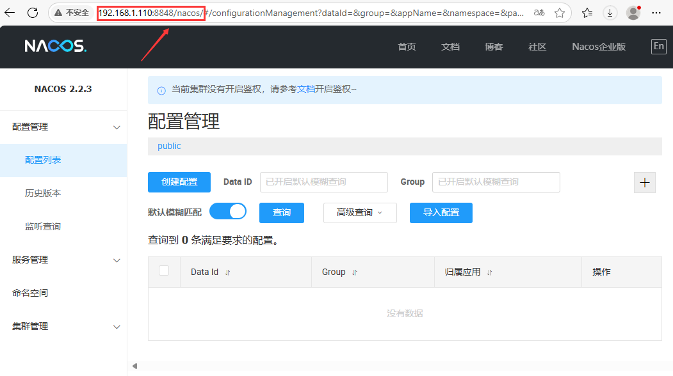Open the browser favorites list icon
The width and height of the screenshot is (673, 376).
(587, 13)
